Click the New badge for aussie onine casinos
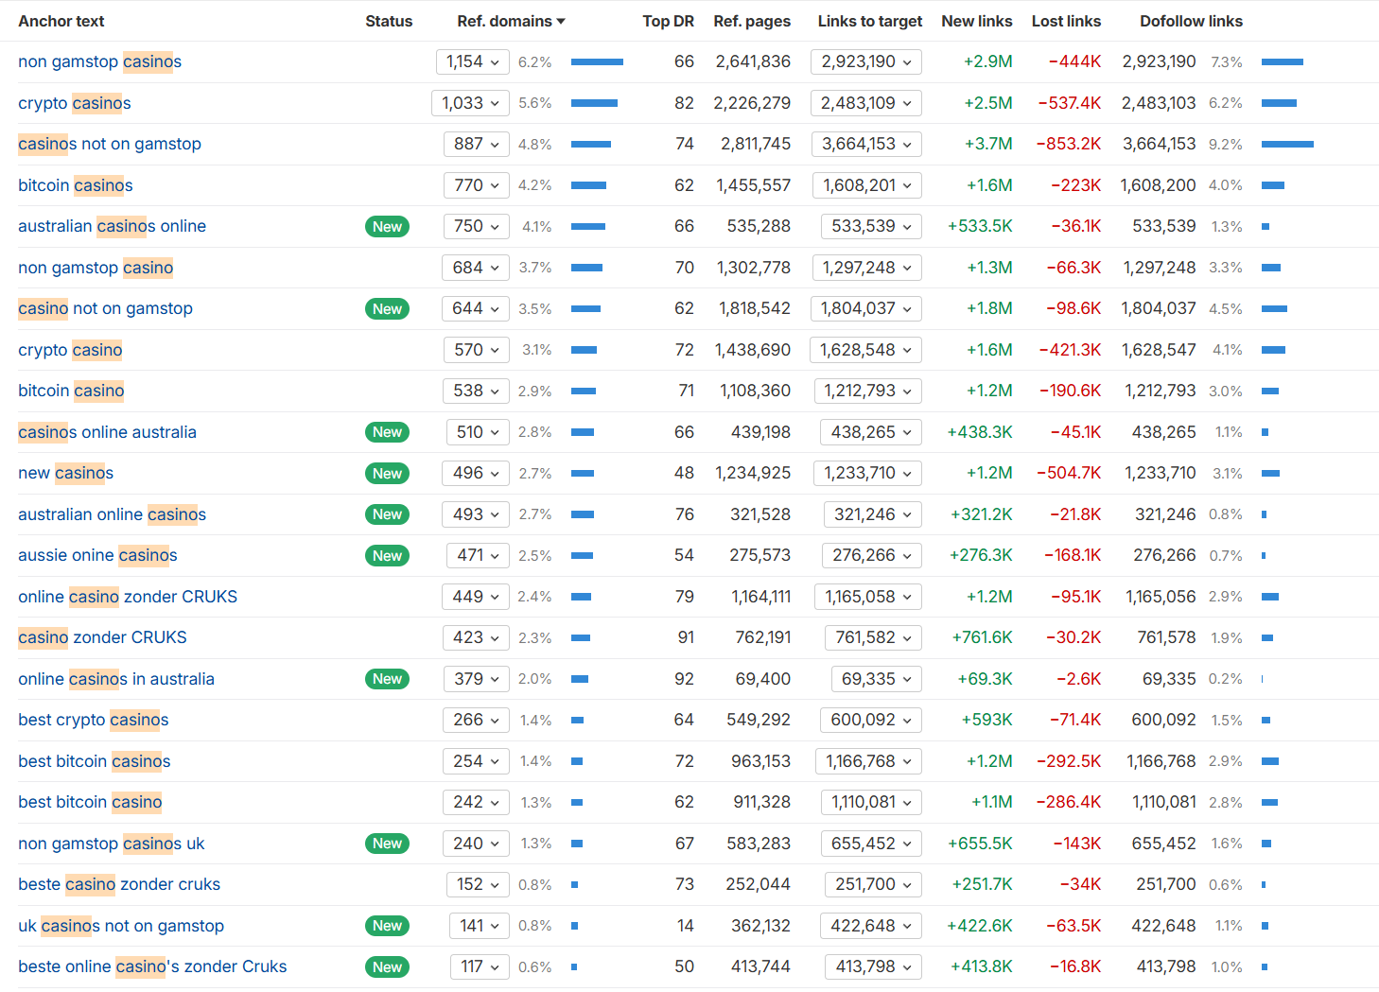The height and width of the screenshot is (992, 1379). [387, 556]
